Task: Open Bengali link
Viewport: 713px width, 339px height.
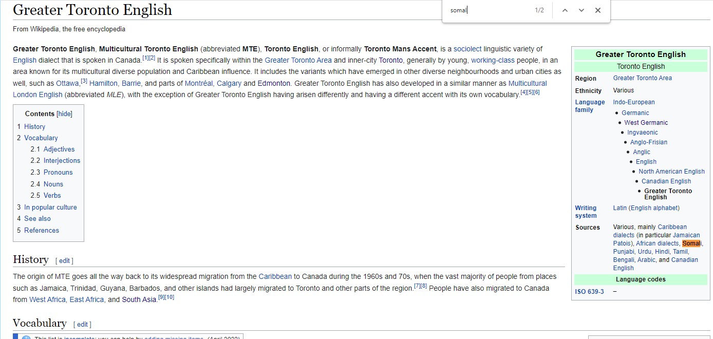Action: [x=624, y=260]
